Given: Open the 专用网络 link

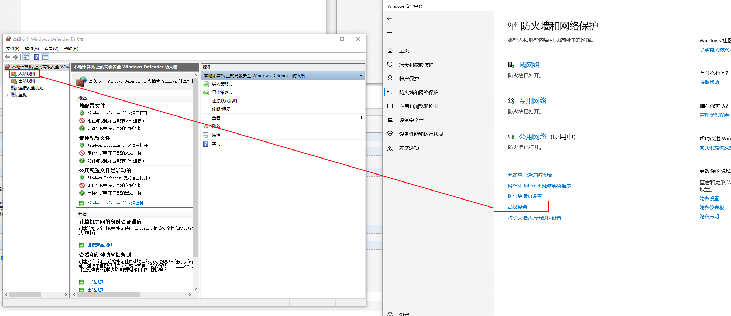Looking at the screenshot, I should click(x=533, y=101).
